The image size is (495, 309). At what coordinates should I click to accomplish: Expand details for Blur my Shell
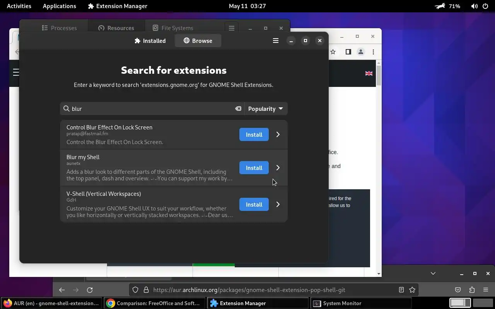tap(278, 168)
